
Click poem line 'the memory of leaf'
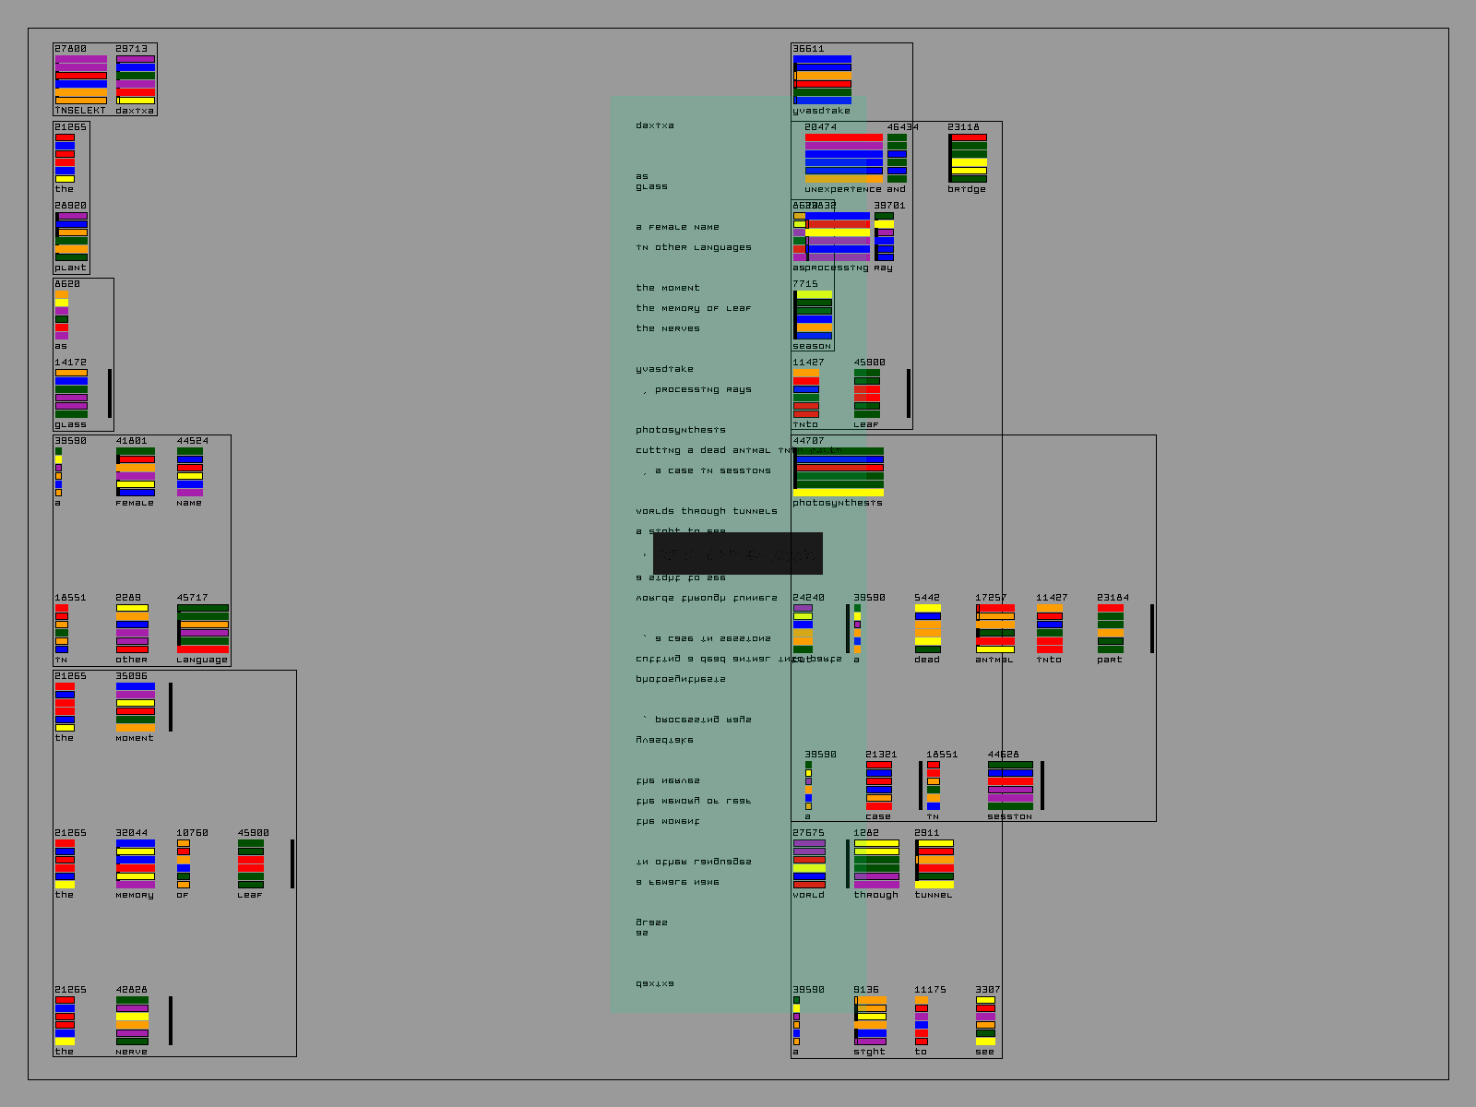(693, 308)
